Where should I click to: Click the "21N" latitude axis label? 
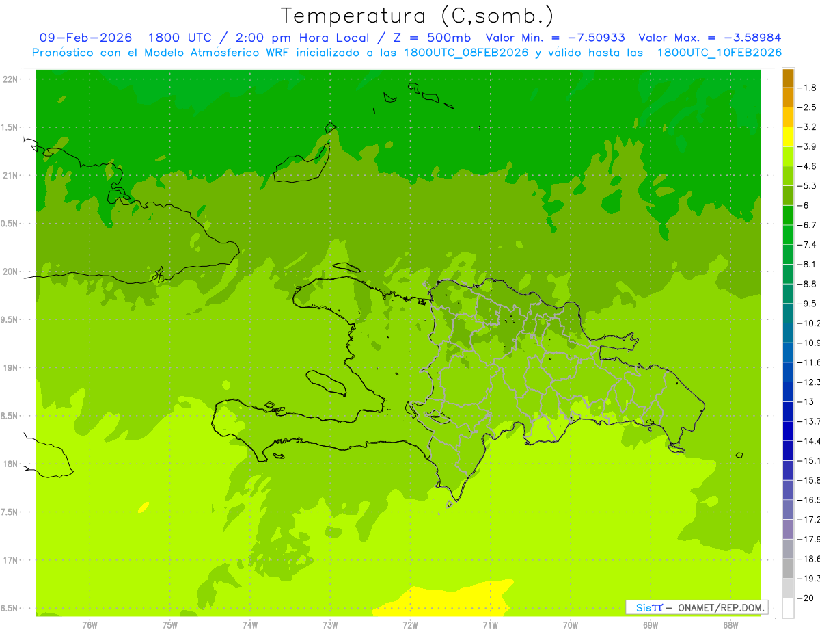click(x=12, y=176)
